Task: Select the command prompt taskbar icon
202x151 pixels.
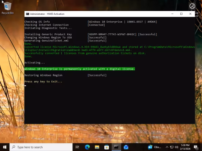Action: (116, 147)
